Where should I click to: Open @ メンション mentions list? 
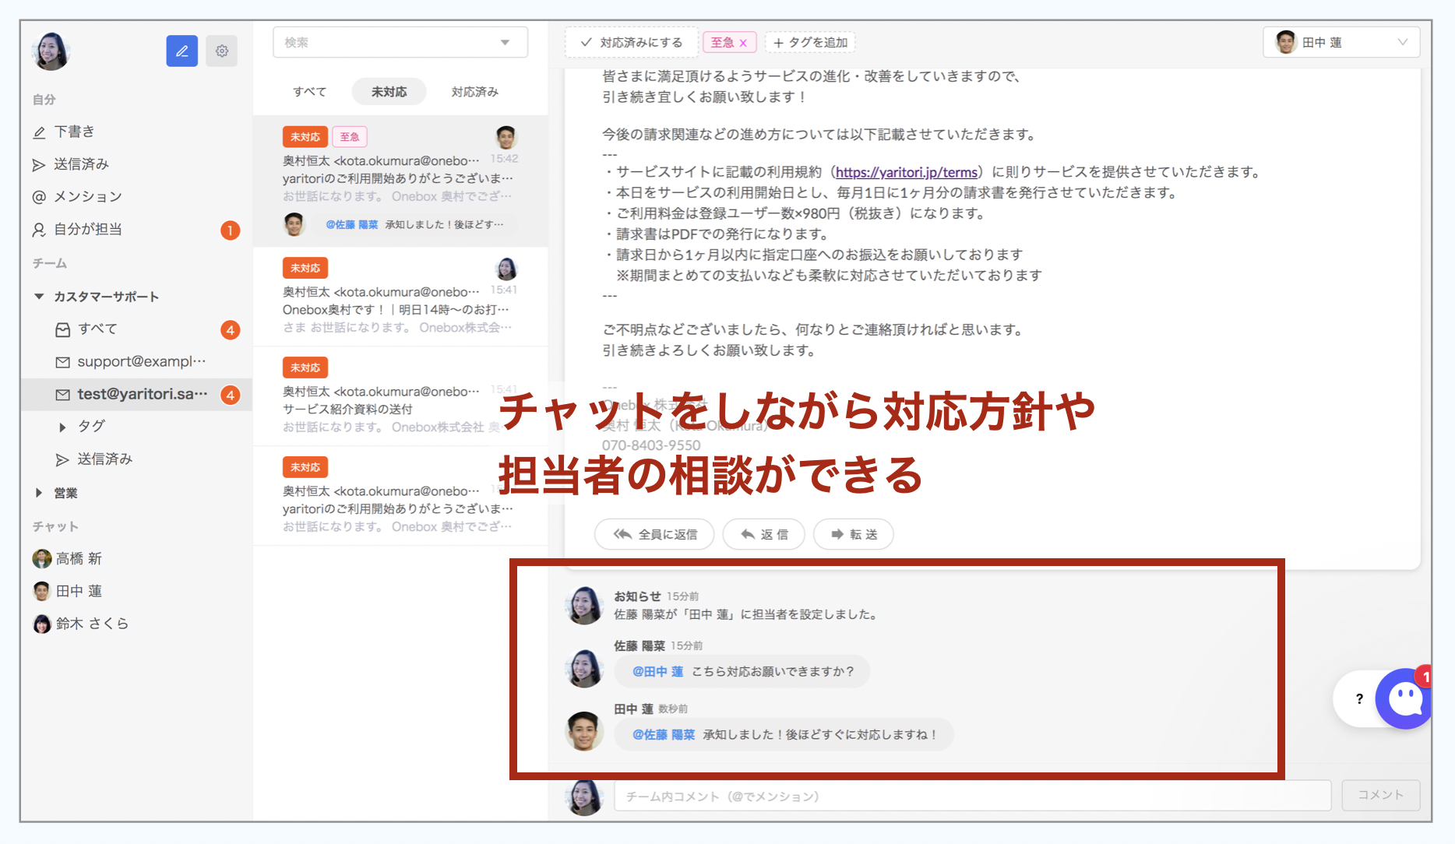(x=86, y=197)
